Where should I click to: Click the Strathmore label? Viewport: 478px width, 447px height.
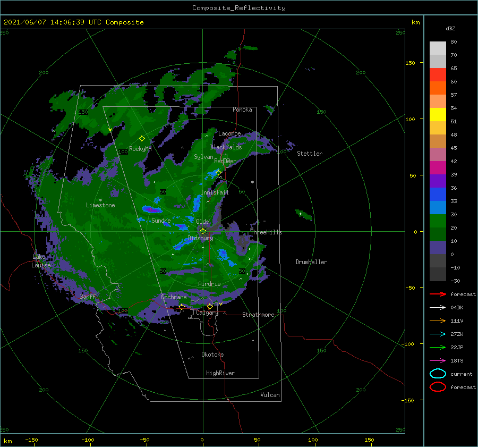pyautogui.click(x=258, y=315)
